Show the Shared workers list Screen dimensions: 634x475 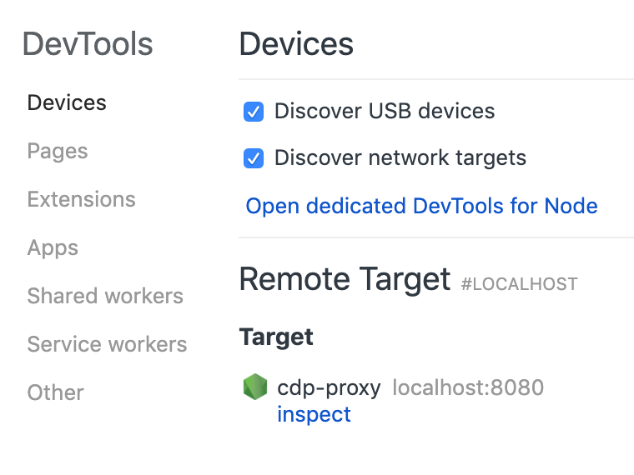click(x=105, y=296)
